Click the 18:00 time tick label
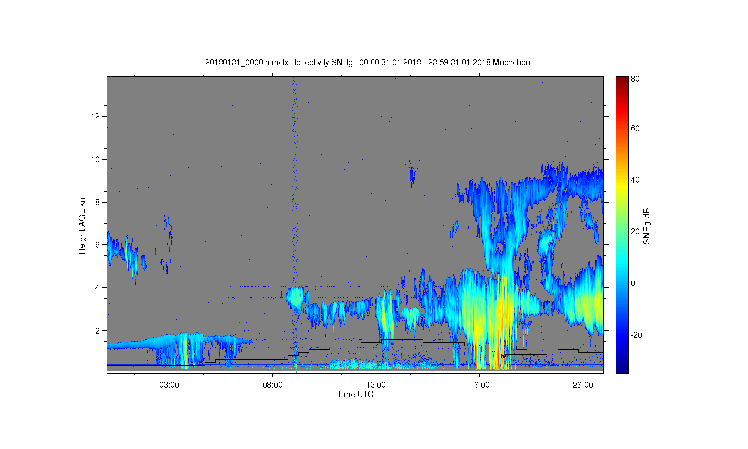Screen dimensions: 748x449 point(480,385)
